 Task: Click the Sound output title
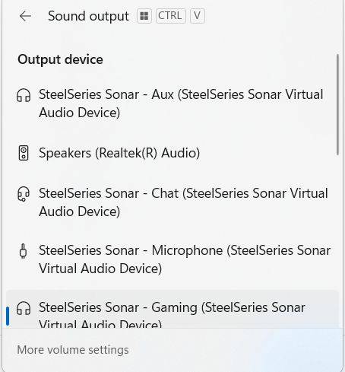(x=88, y=16)
